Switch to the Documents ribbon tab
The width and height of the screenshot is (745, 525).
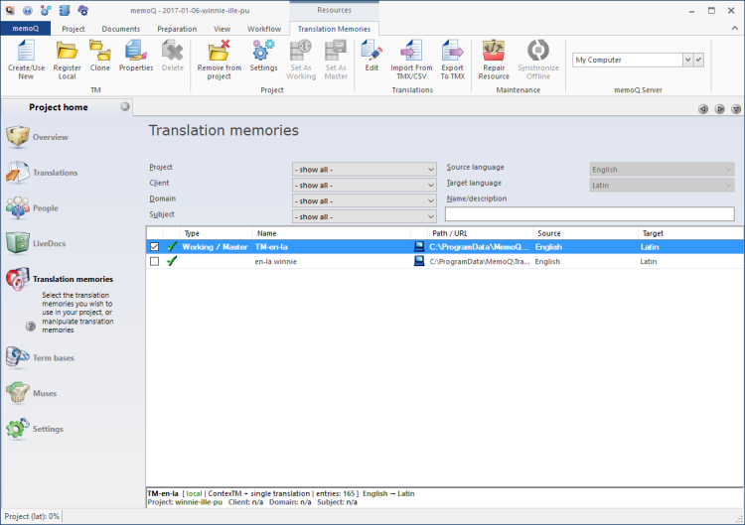[x=120, y=29]
